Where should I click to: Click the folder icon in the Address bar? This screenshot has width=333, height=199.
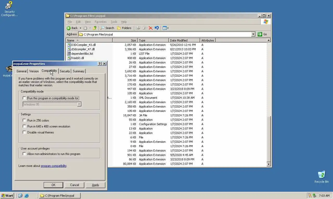point(81,34)
